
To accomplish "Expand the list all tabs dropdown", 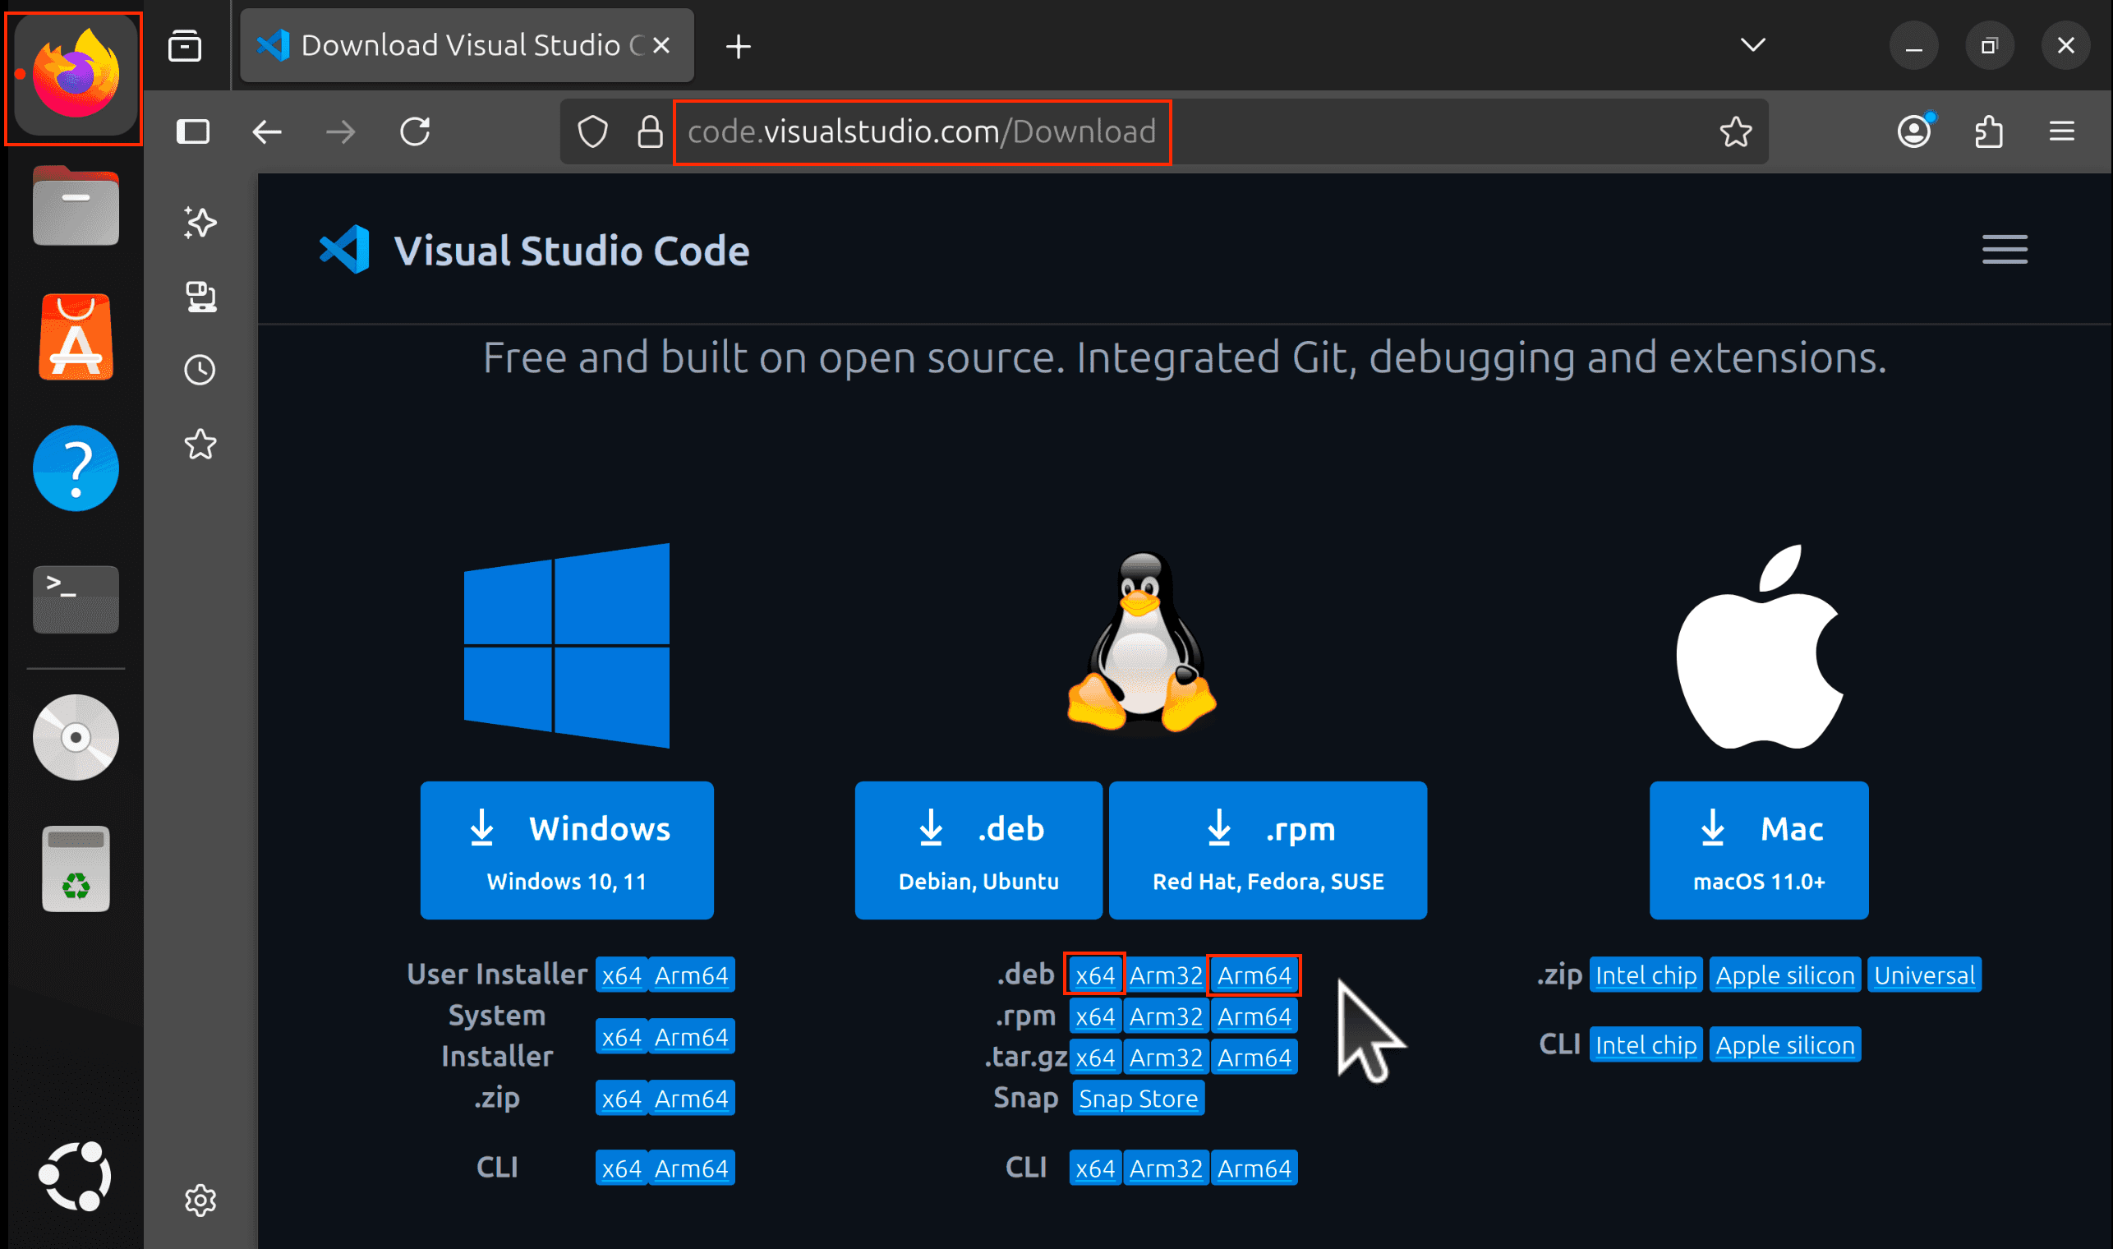I will point(1753,44).
